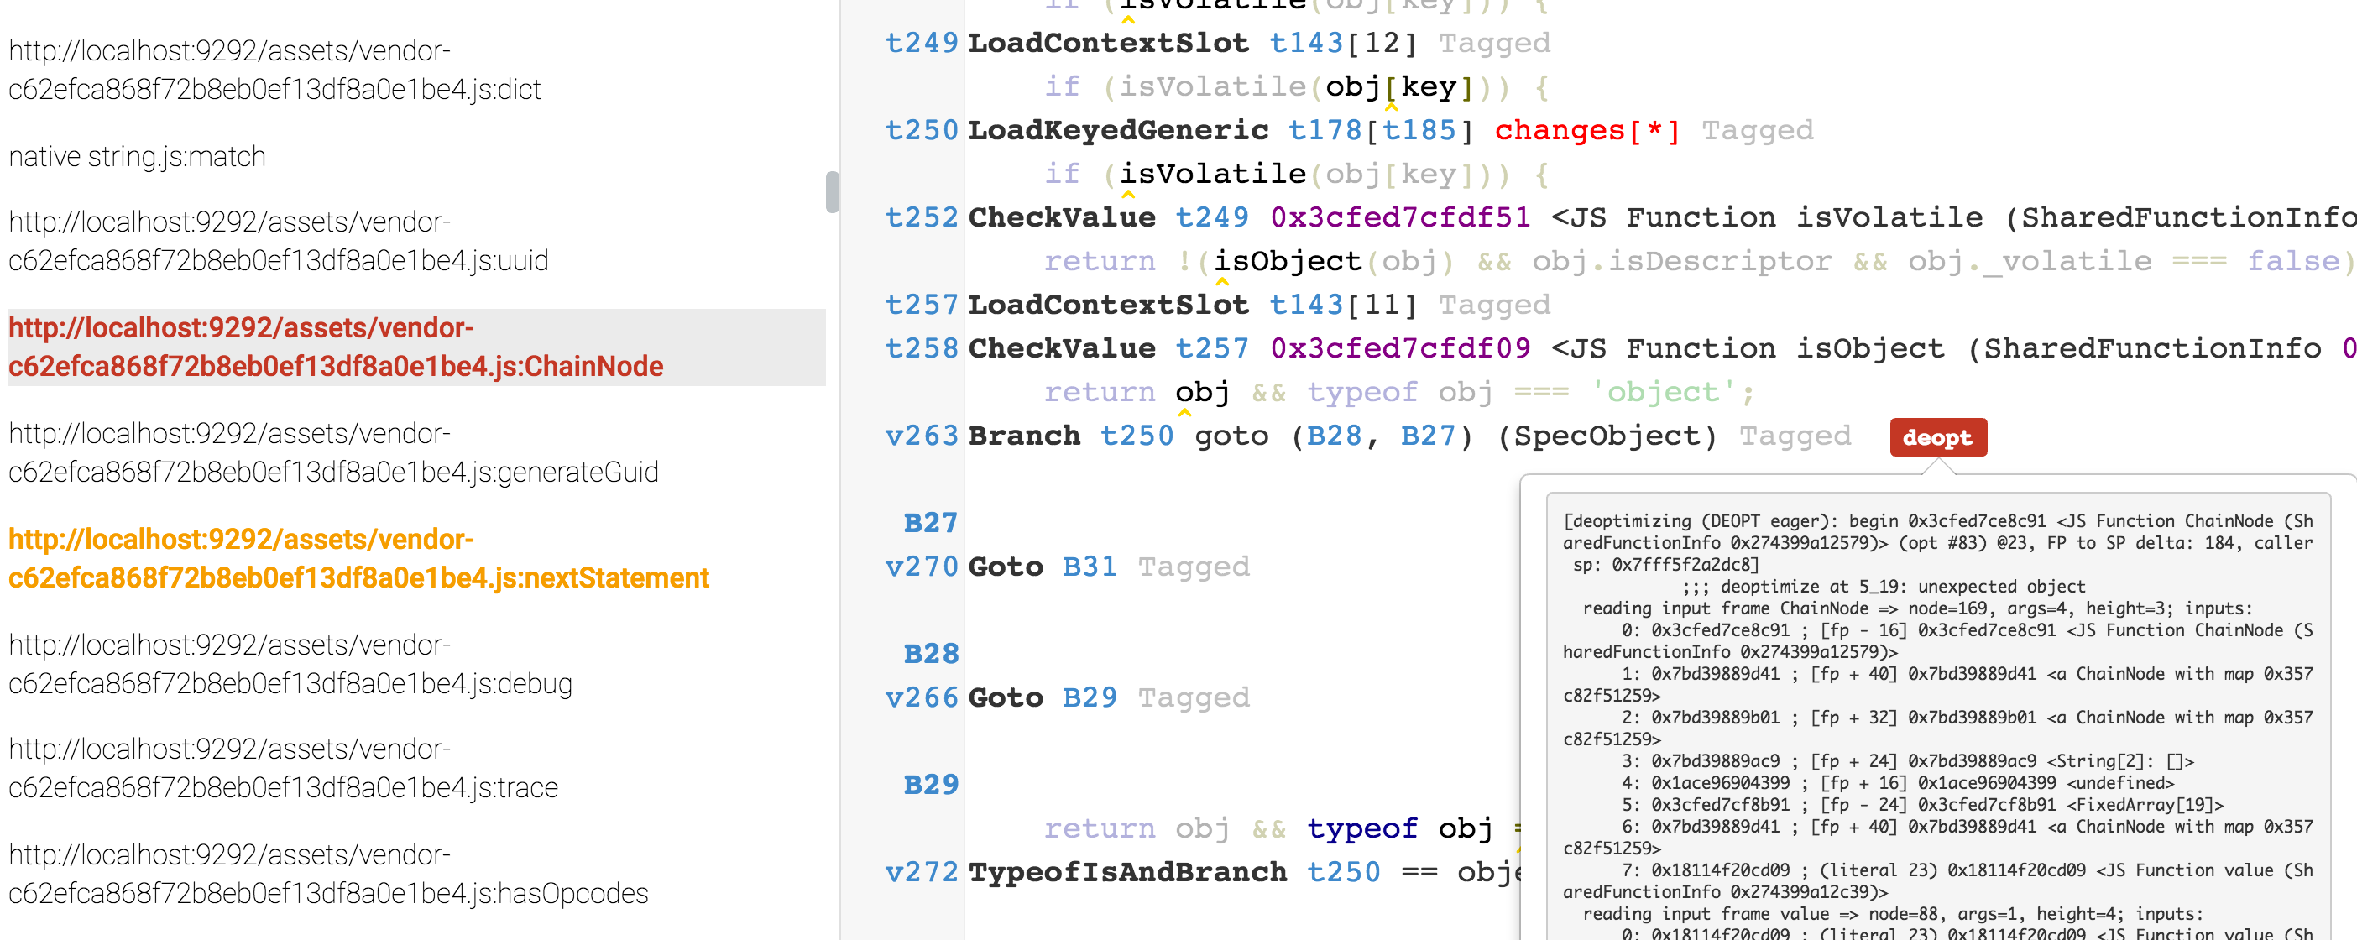Click the LoadKeyedGeneric opcode name
The width and height of the screenshot is (2357, 940).
click(1118, 130)
